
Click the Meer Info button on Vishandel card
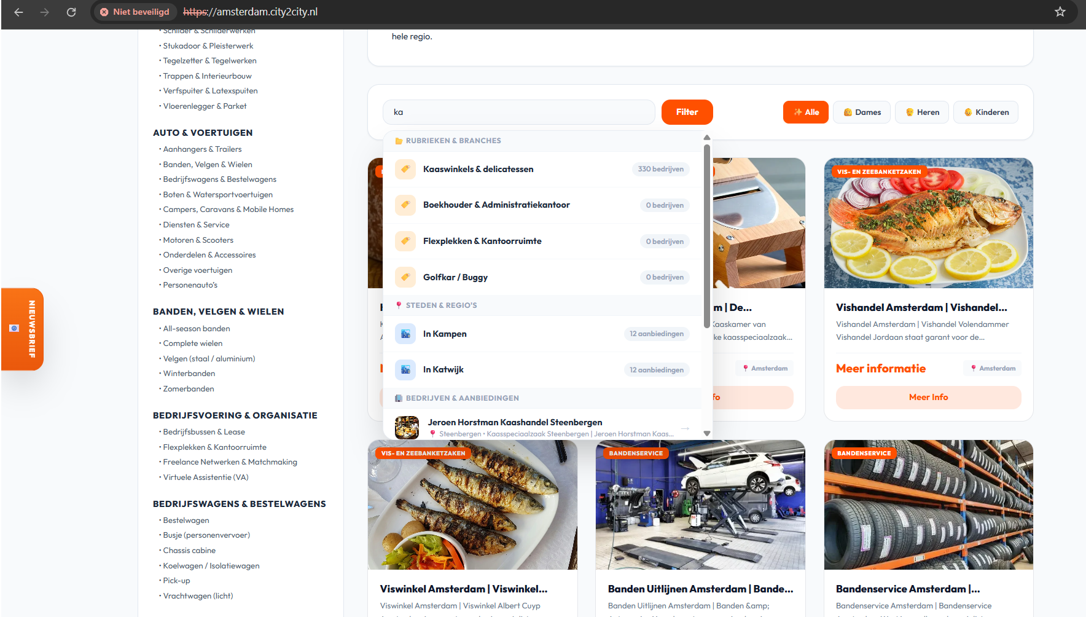coord(929,397)
